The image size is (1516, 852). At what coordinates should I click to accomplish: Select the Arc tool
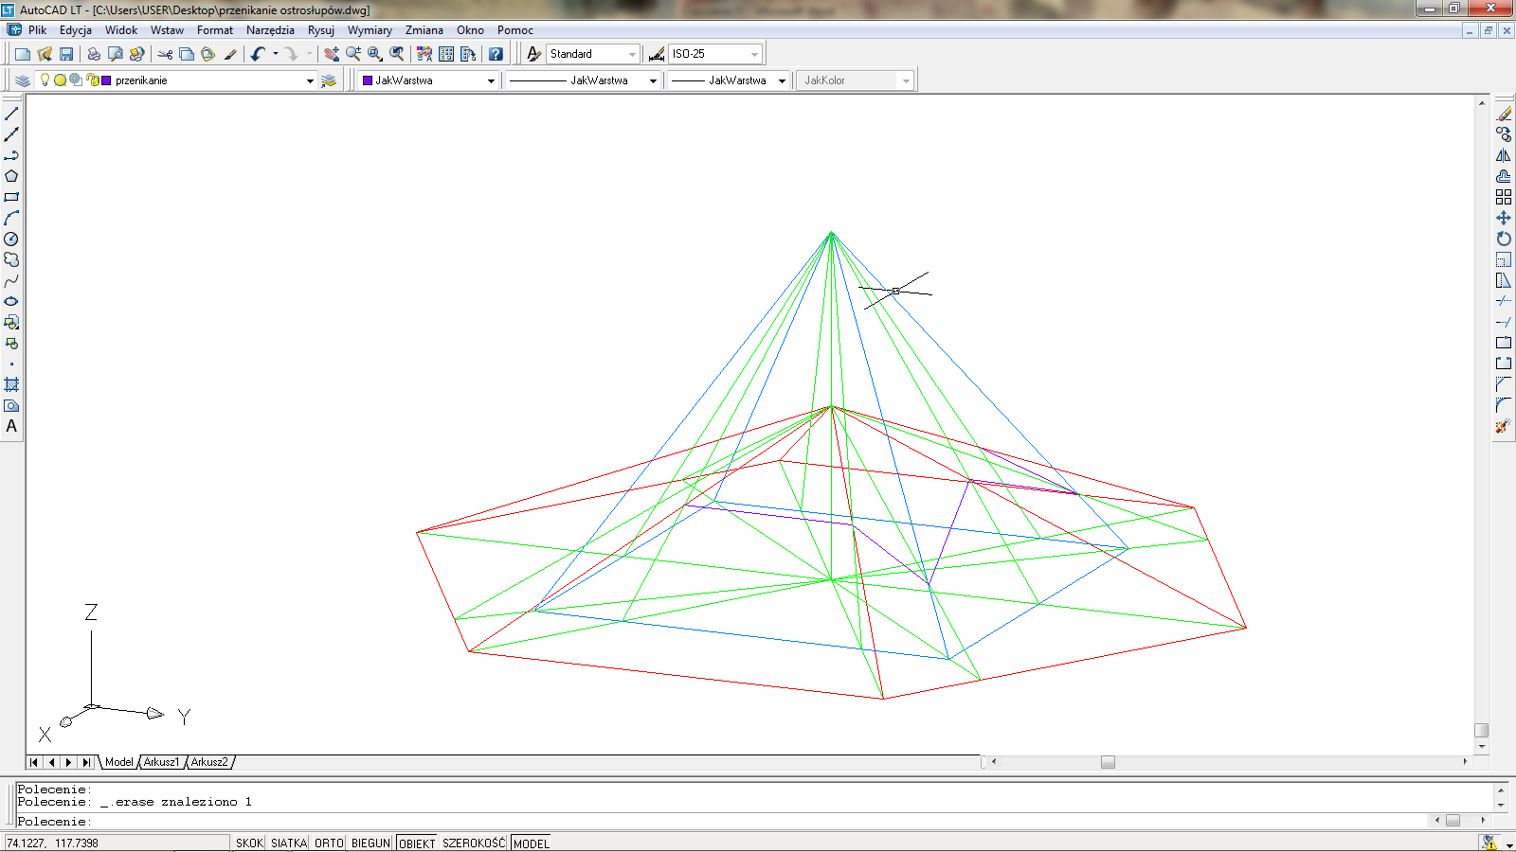11,218
